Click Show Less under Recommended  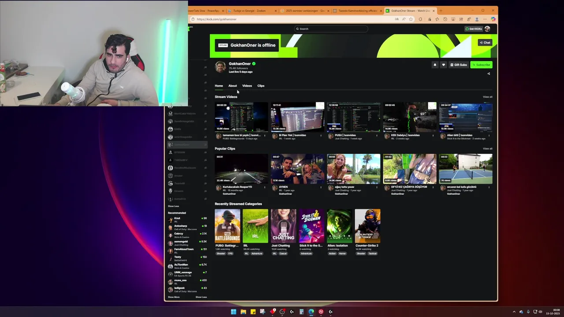(201, 297)
